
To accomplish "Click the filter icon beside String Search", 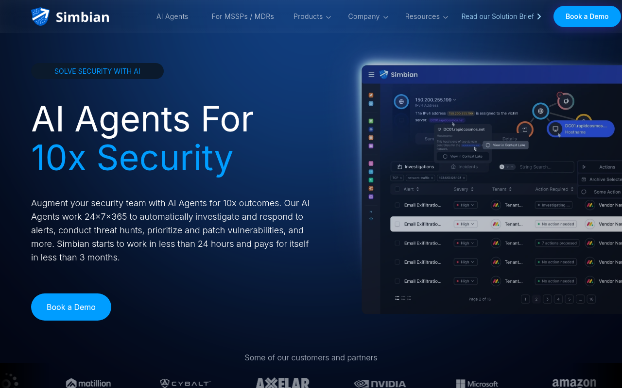I will pyautogui.click(x=508, y=166).
